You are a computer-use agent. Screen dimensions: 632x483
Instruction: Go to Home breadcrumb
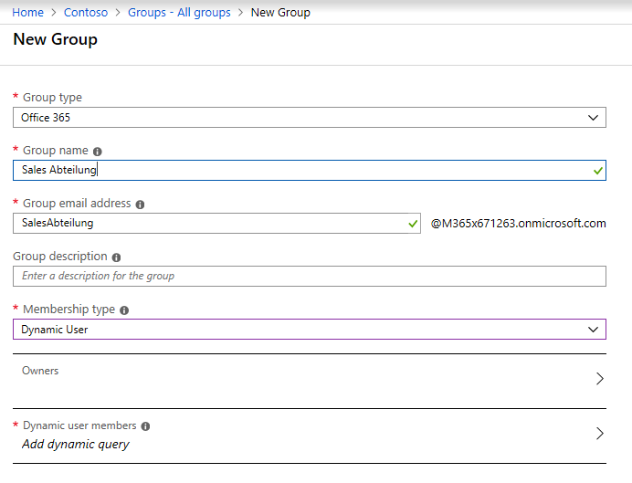27,13
